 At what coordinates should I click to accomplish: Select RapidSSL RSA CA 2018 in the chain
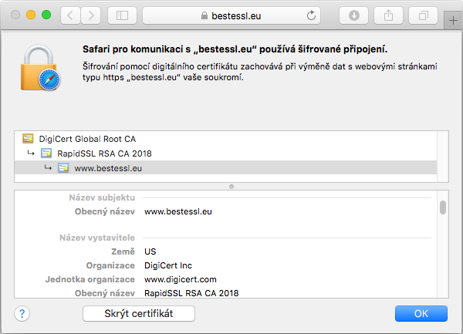click(x=225, y=154)
